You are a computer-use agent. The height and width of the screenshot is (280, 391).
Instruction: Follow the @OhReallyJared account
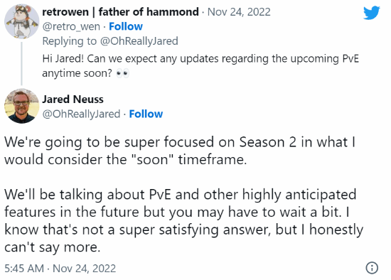[146, 114]
